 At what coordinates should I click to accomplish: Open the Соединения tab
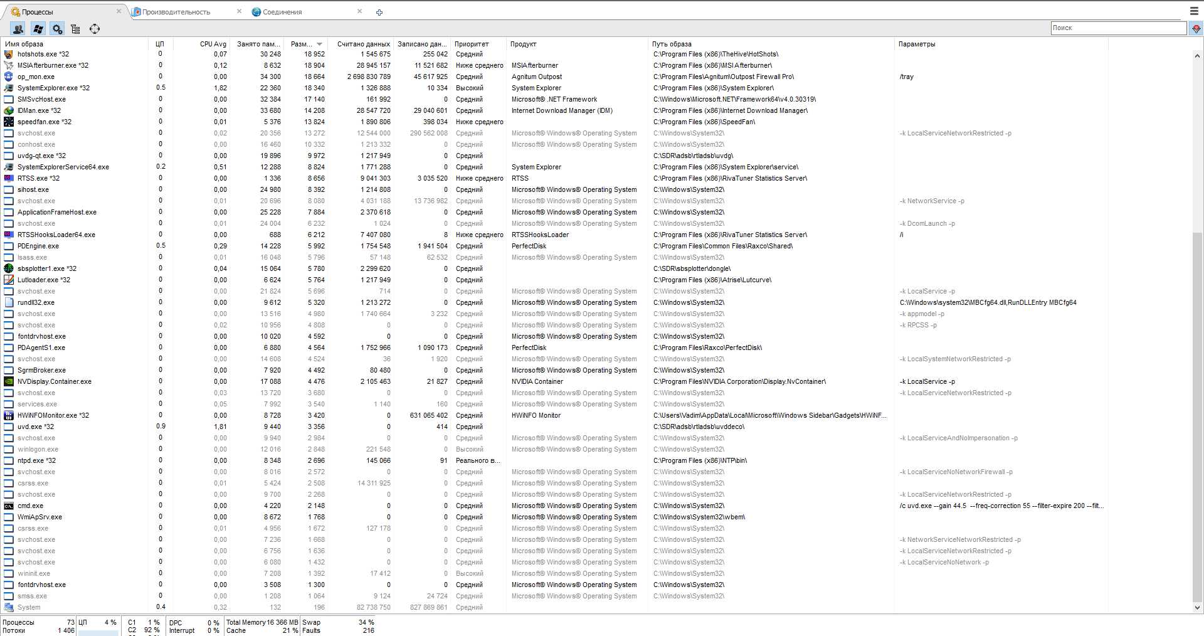(282, 12)
